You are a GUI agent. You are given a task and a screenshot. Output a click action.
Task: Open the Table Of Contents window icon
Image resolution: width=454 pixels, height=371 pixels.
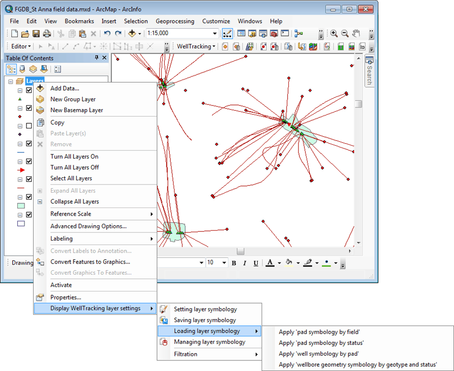point(241,34)
